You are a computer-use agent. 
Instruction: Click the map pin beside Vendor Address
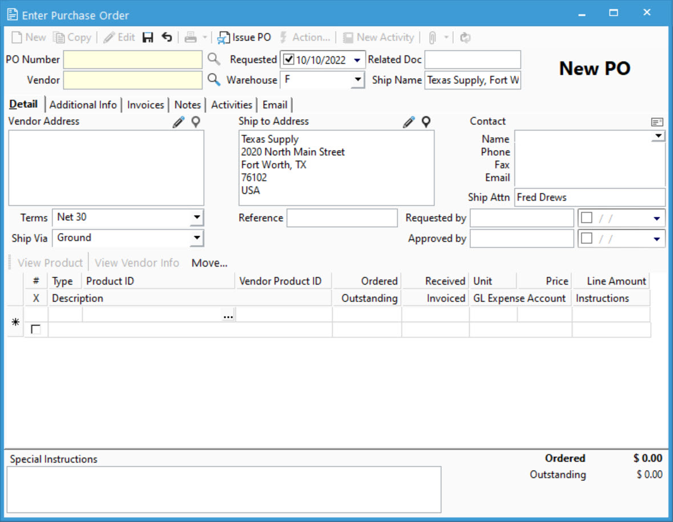(195, 122)
